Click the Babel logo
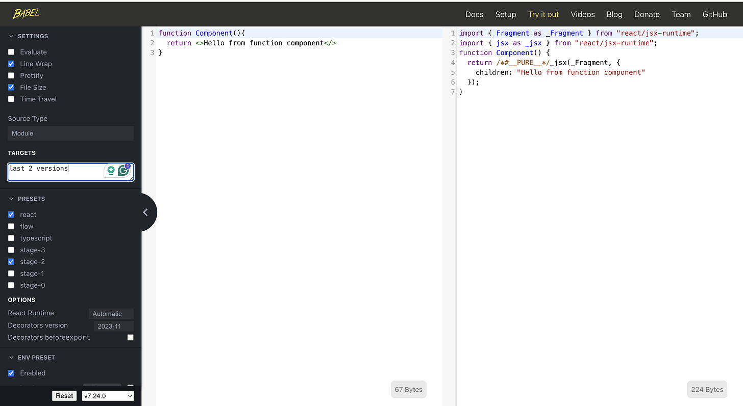This screenshot has height=406, width=743. point(27,14)
